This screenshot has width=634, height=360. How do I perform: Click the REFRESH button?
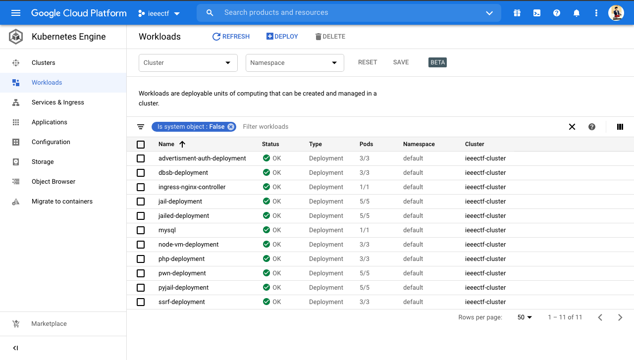(231, 36)
